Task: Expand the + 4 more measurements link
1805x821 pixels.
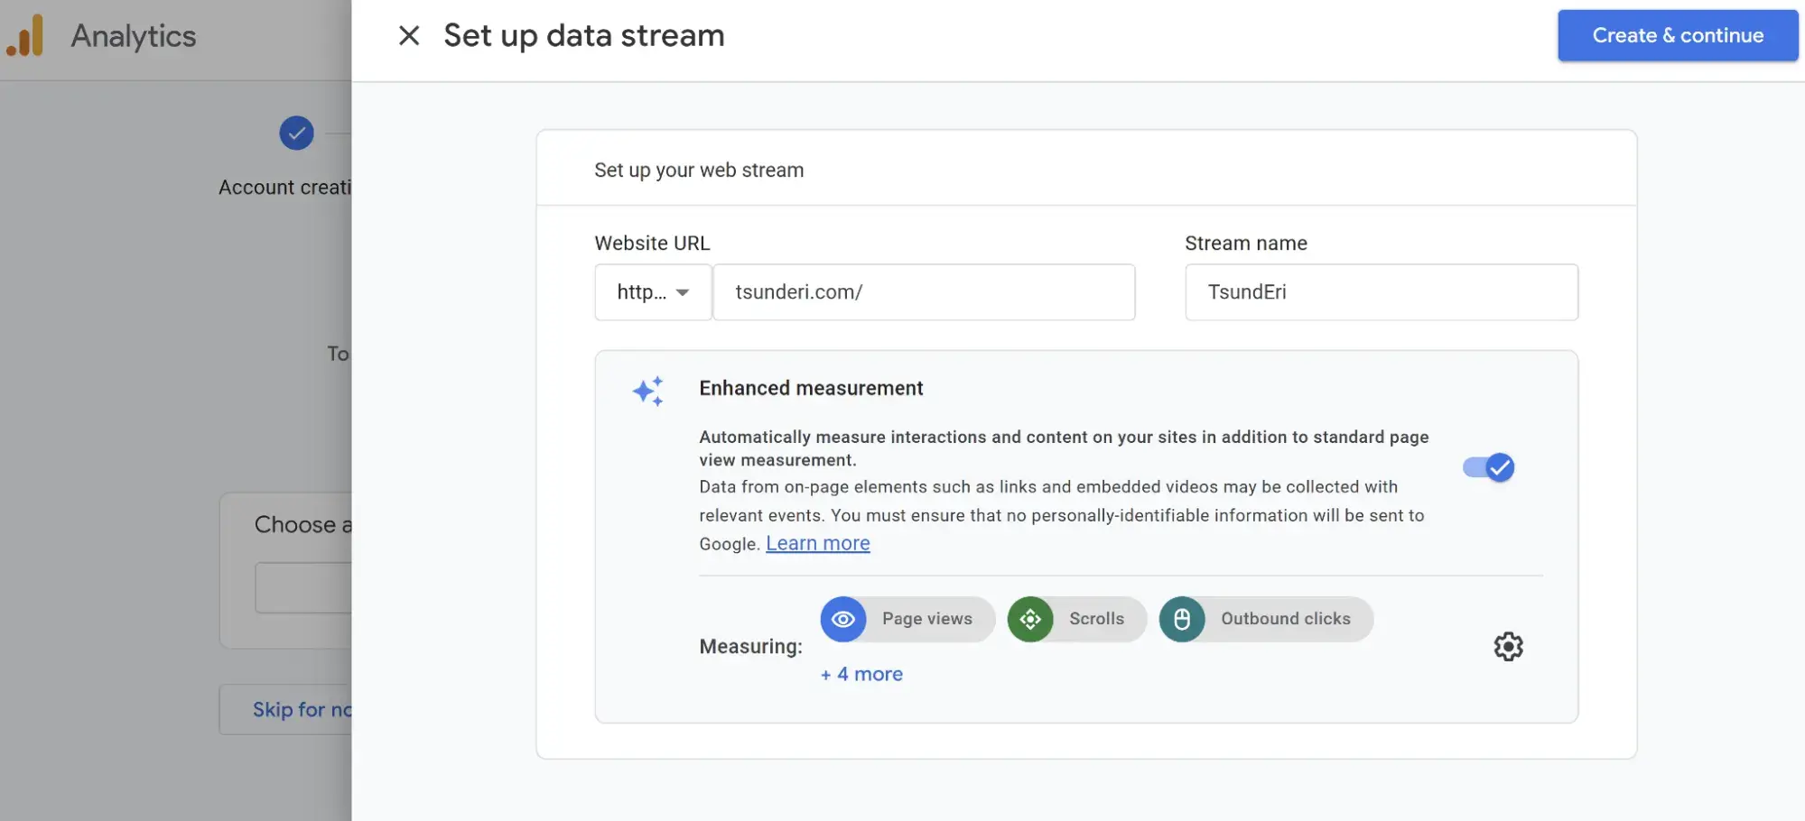Action: pos(861,674)
